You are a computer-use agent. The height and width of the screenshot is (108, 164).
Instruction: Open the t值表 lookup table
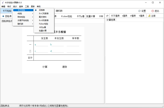pos(125,16)
